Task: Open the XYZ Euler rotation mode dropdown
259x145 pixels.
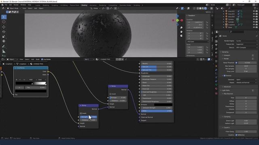Action: click(198, 41)
